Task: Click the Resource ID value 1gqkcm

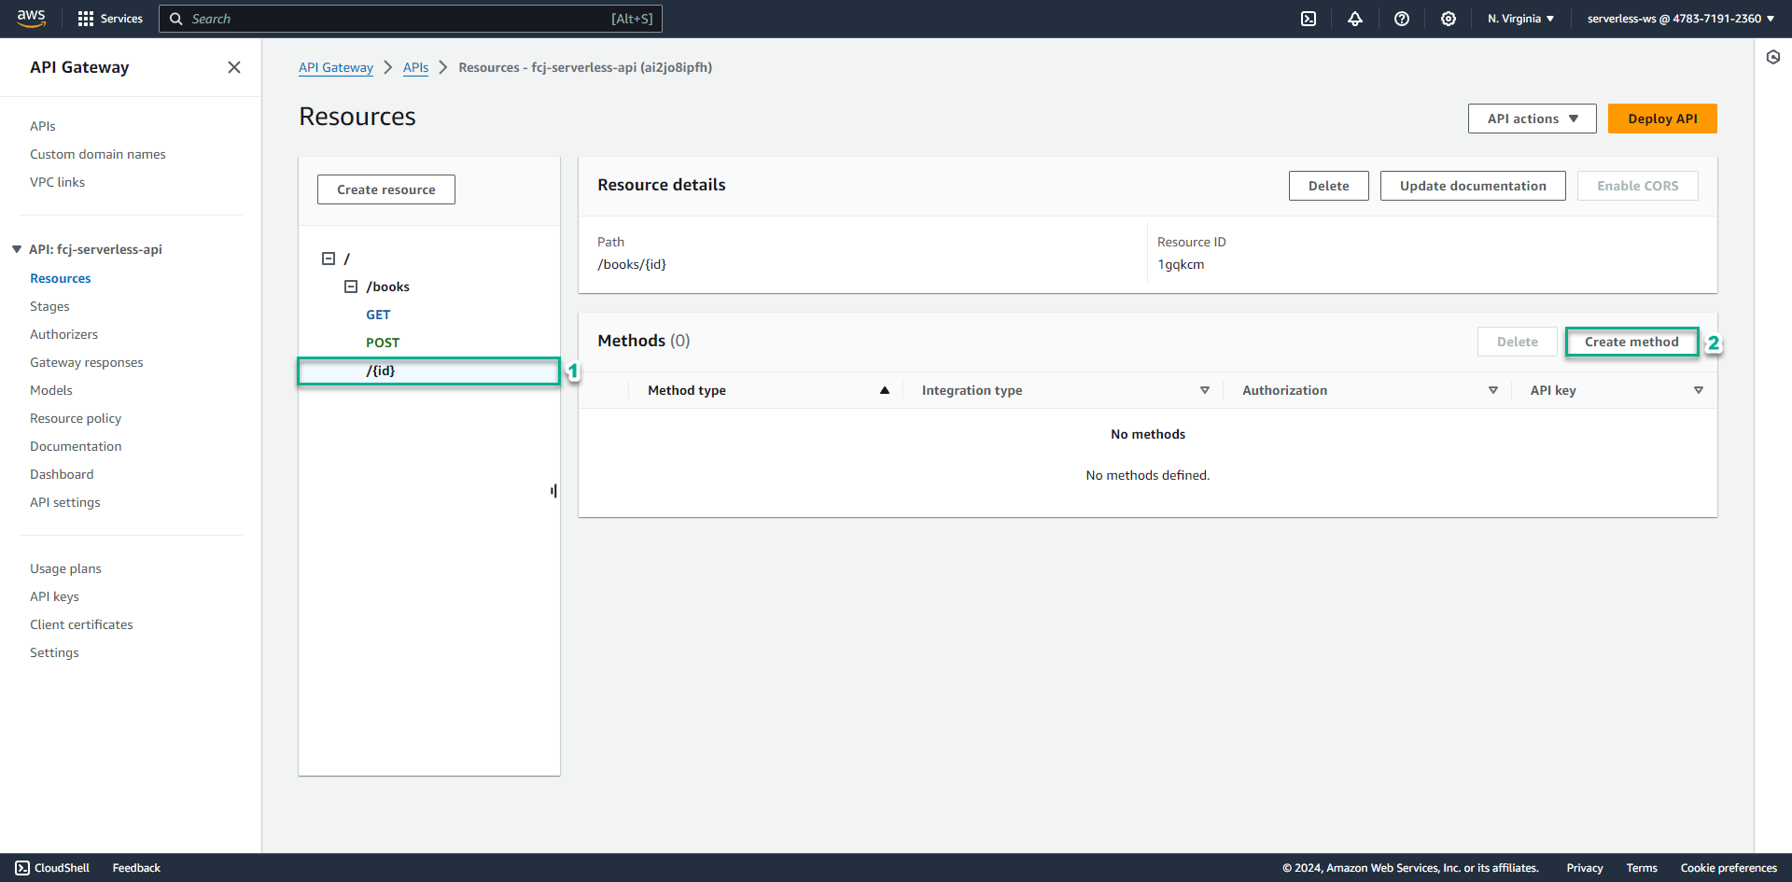Action: [x=1181, y=264]
